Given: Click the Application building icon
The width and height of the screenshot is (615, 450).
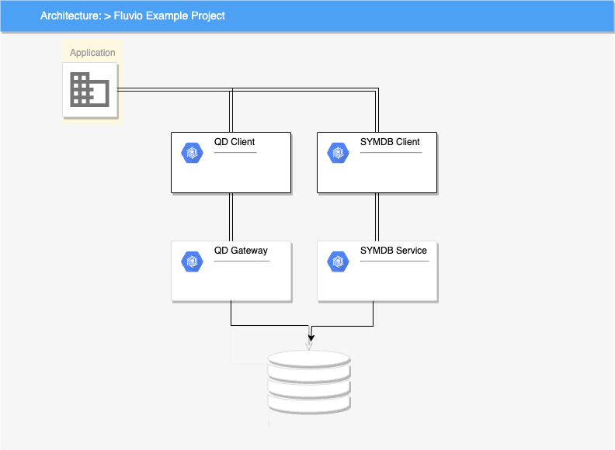Looking at the screenshot, I should click(89, 90).
